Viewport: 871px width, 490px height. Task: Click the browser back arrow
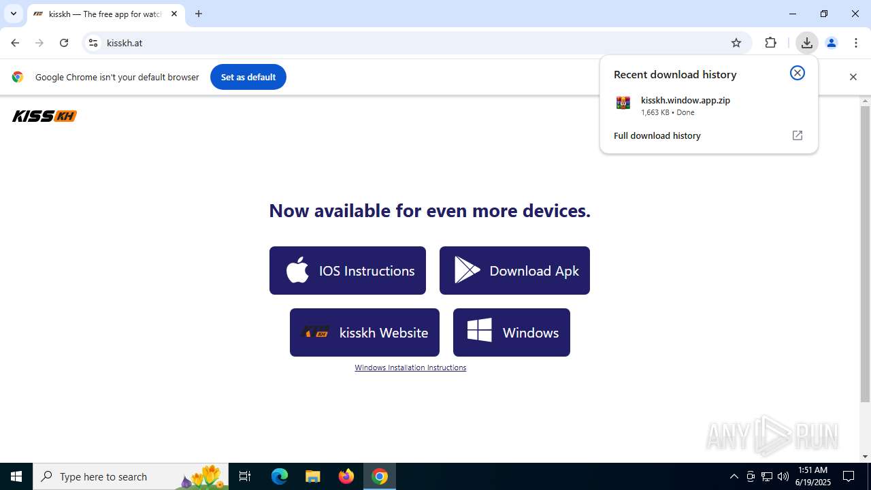(x=15, y=43)
